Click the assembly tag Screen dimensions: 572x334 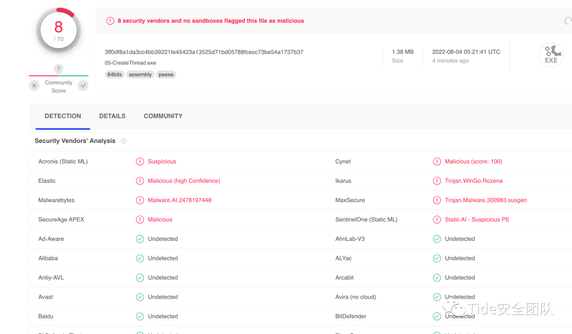[x=140, y=75]
